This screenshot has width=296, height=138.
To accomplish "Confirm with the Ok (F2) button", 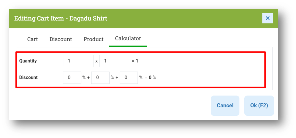I will point(259,105).
